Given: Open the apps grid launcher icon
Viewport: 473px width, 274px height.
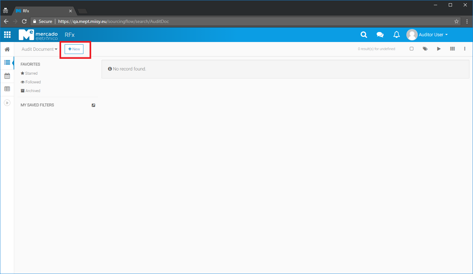Looking at the screenshot, I should pyautogui.click(x=7, y=35).
